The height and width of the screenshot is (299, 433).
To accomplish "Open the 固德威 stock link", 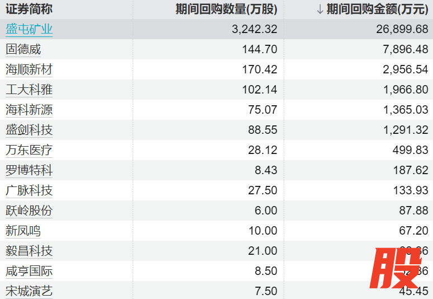I will [23, 49].
